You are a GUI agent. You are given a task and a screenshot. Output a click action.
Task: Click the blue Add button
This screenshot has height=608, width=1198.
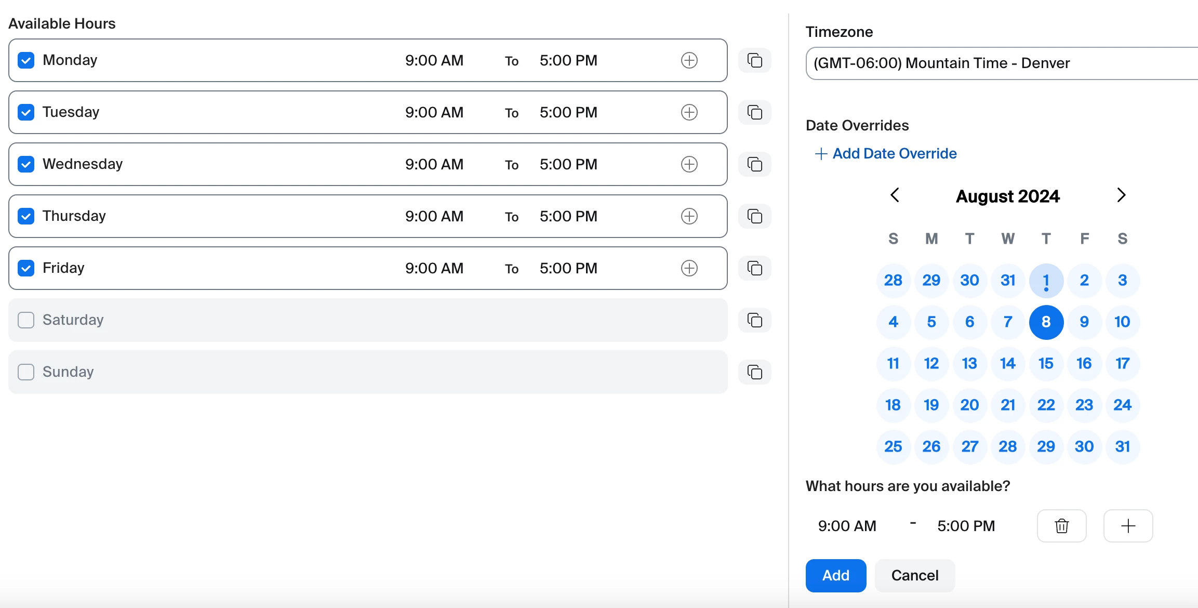click(835, 575)
